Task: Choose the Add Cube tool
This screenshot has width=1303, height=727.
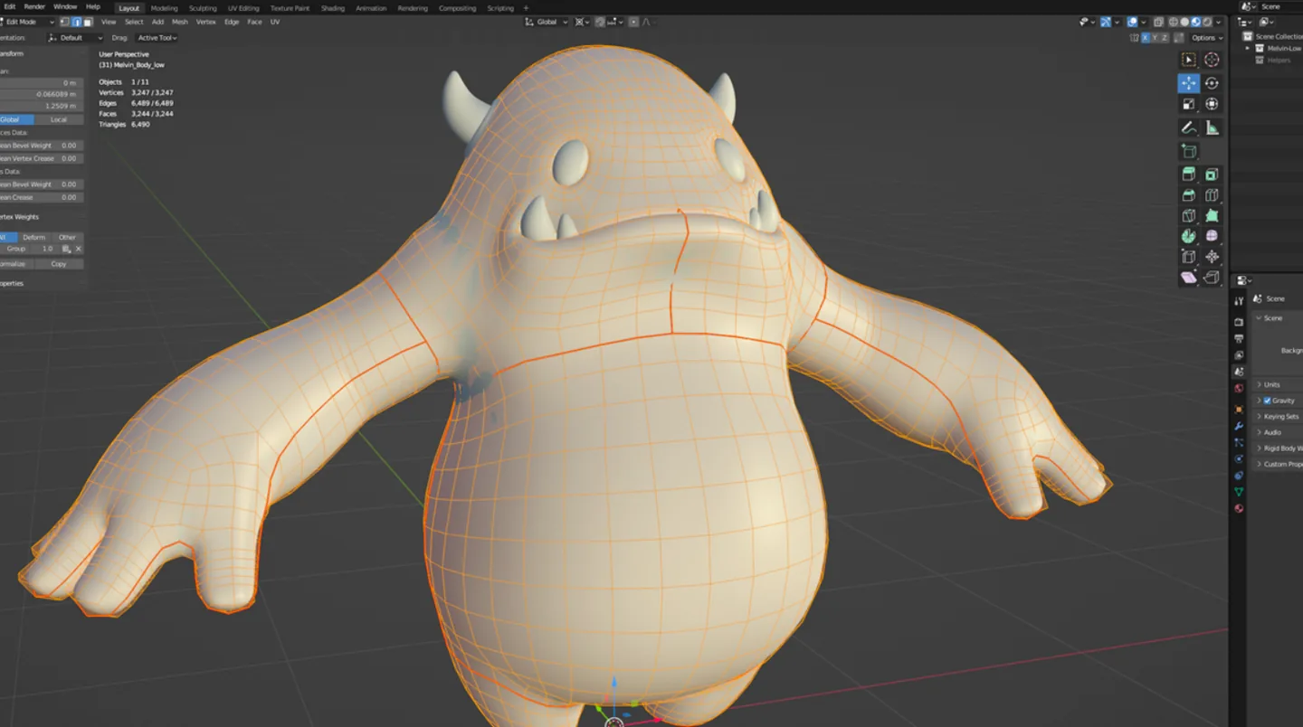Action: coord(1189,152)
